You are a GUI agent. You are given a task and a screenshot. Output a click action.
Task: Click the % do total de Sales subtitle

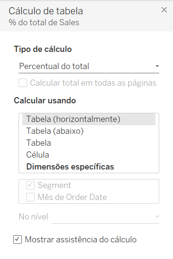click(x=44, y=22)
